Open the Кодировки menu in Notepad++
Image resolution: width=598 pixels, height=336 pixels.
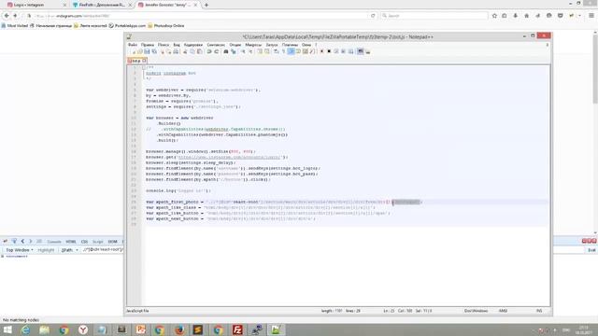point(193,45)
